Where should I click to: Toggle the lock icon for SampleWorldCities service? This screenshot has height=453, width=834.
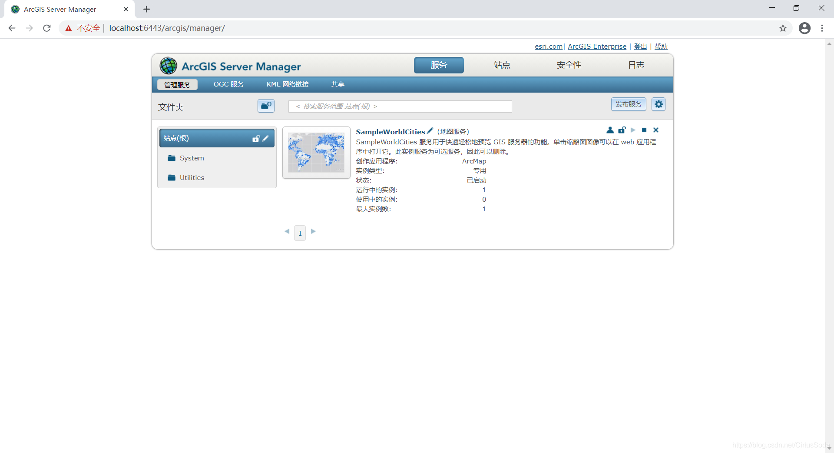[x=622, y=130]
